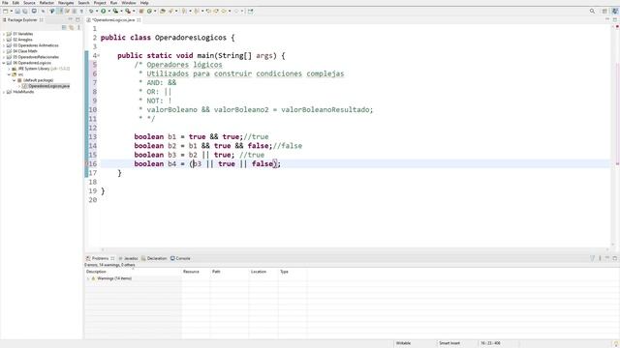Select the OperadoresLogicos.java editor tab
Image resolution: width=620 pixels, height=348 pixels.
pos(113,19)
